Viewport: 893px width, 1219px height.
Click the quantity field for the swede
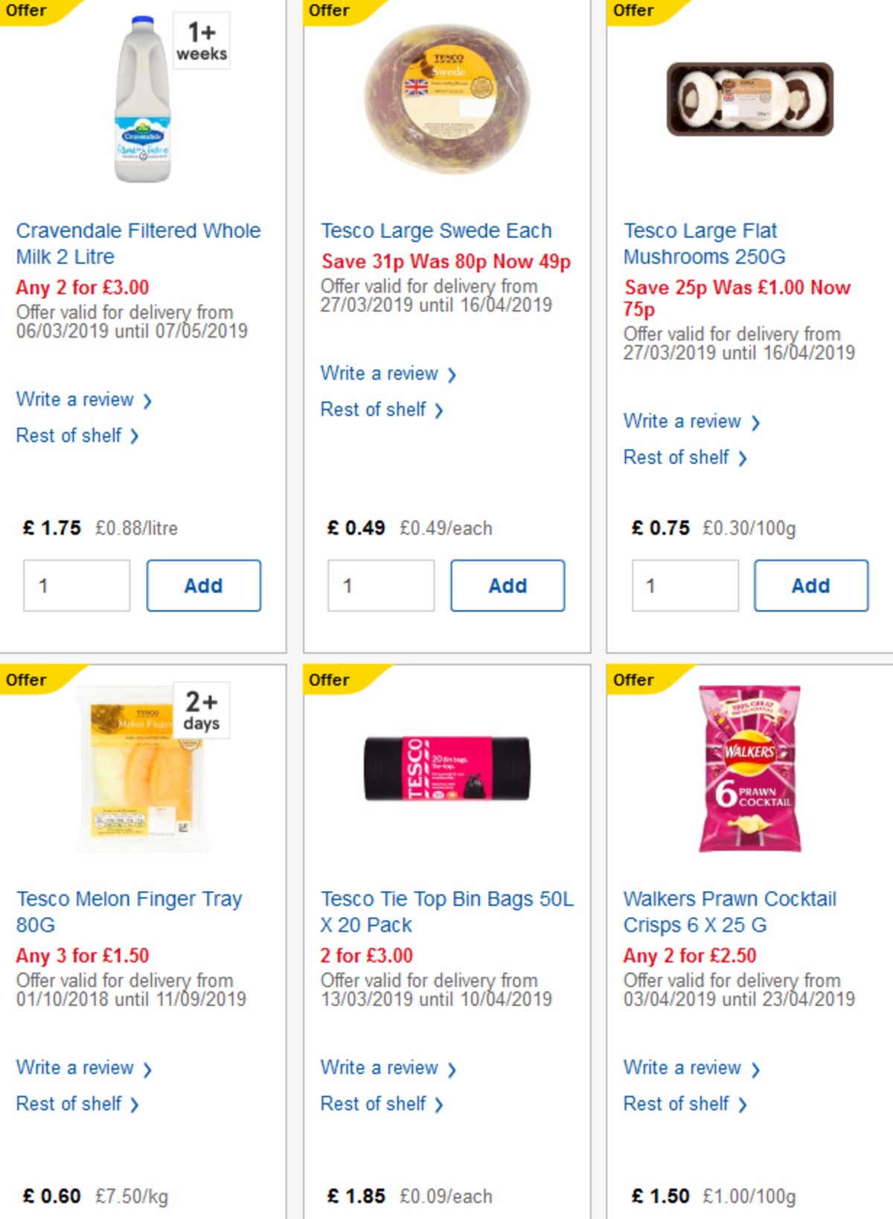pyautogui.click(x=380, y=585)
